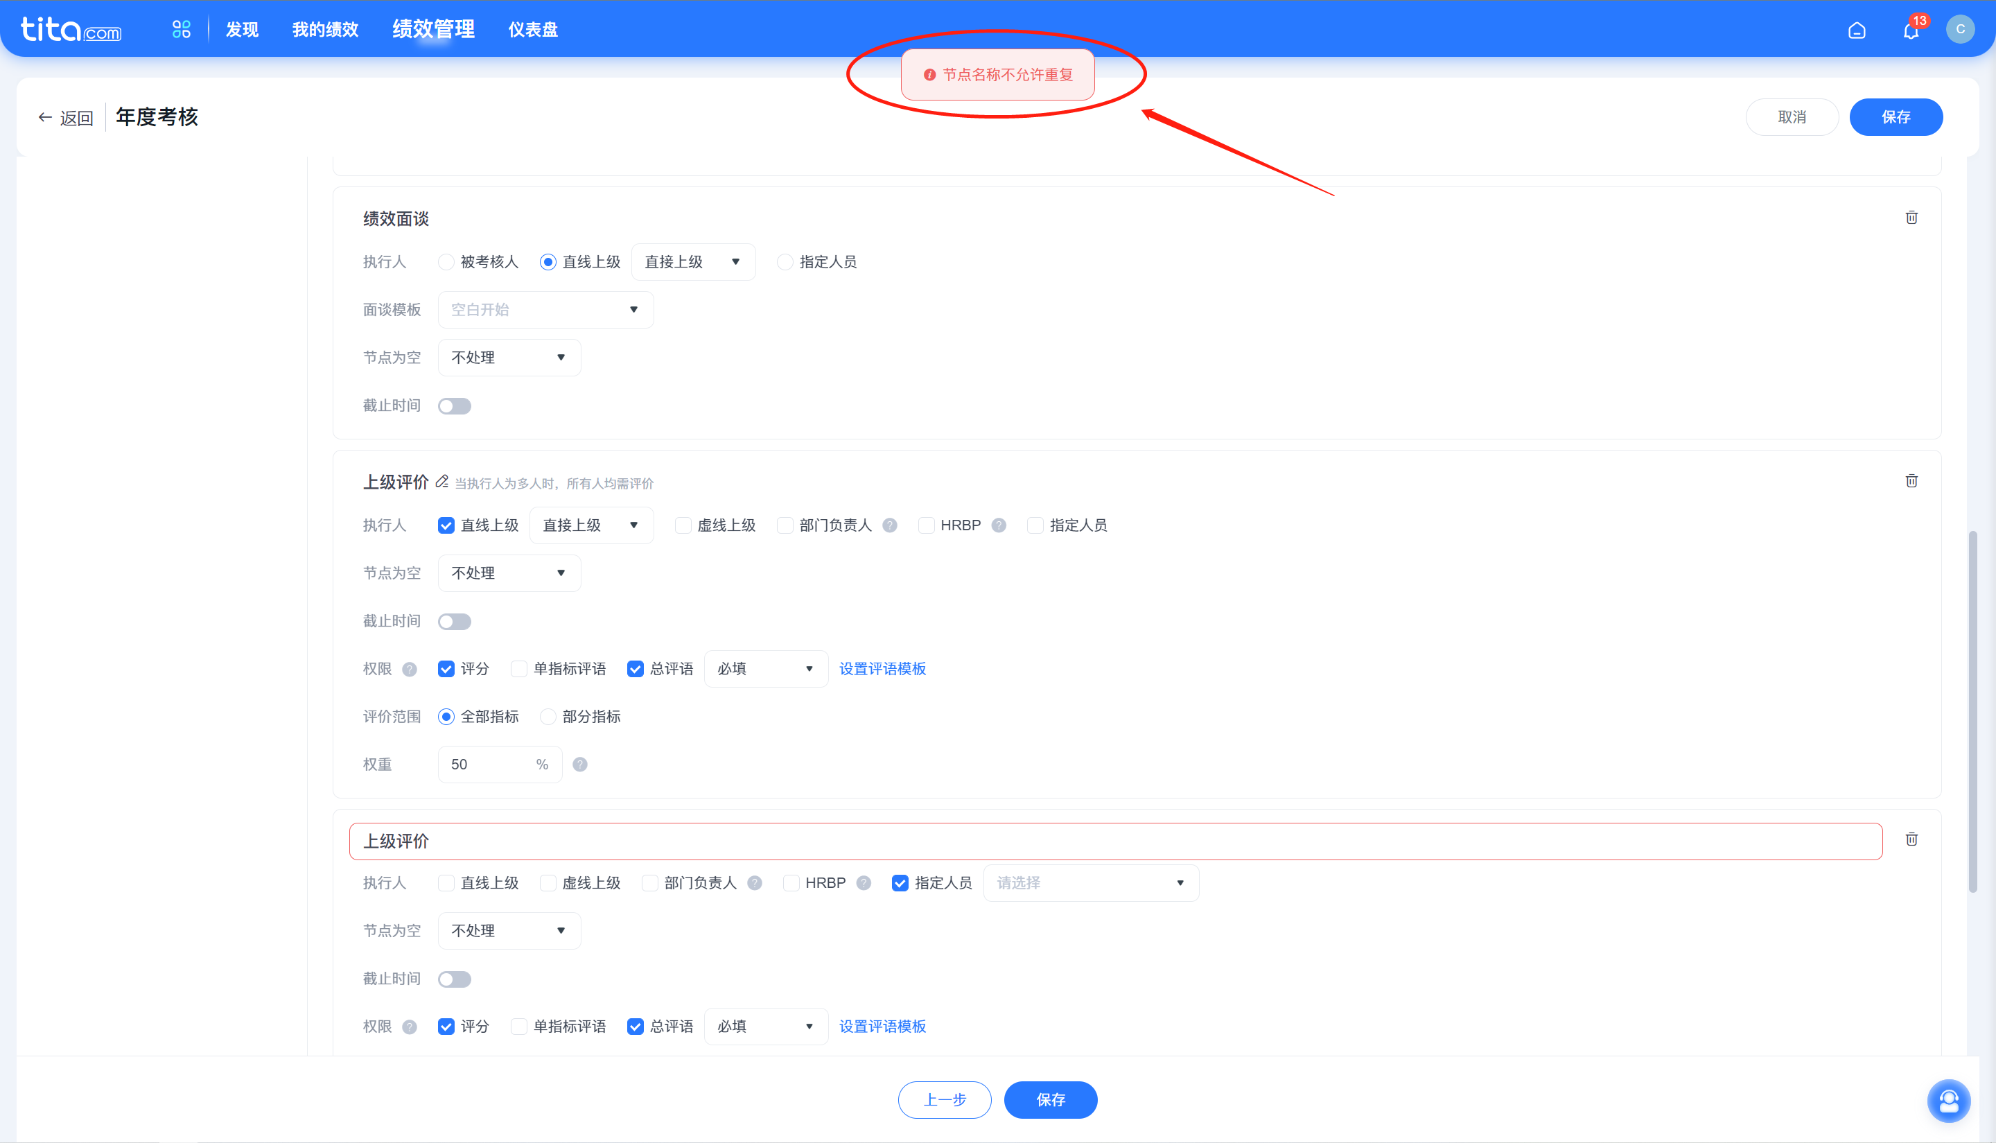Open 必填 dropdown in first 上级评价
The image size is (1996, 1143).
pyautogui.click(x=766, y=669)
